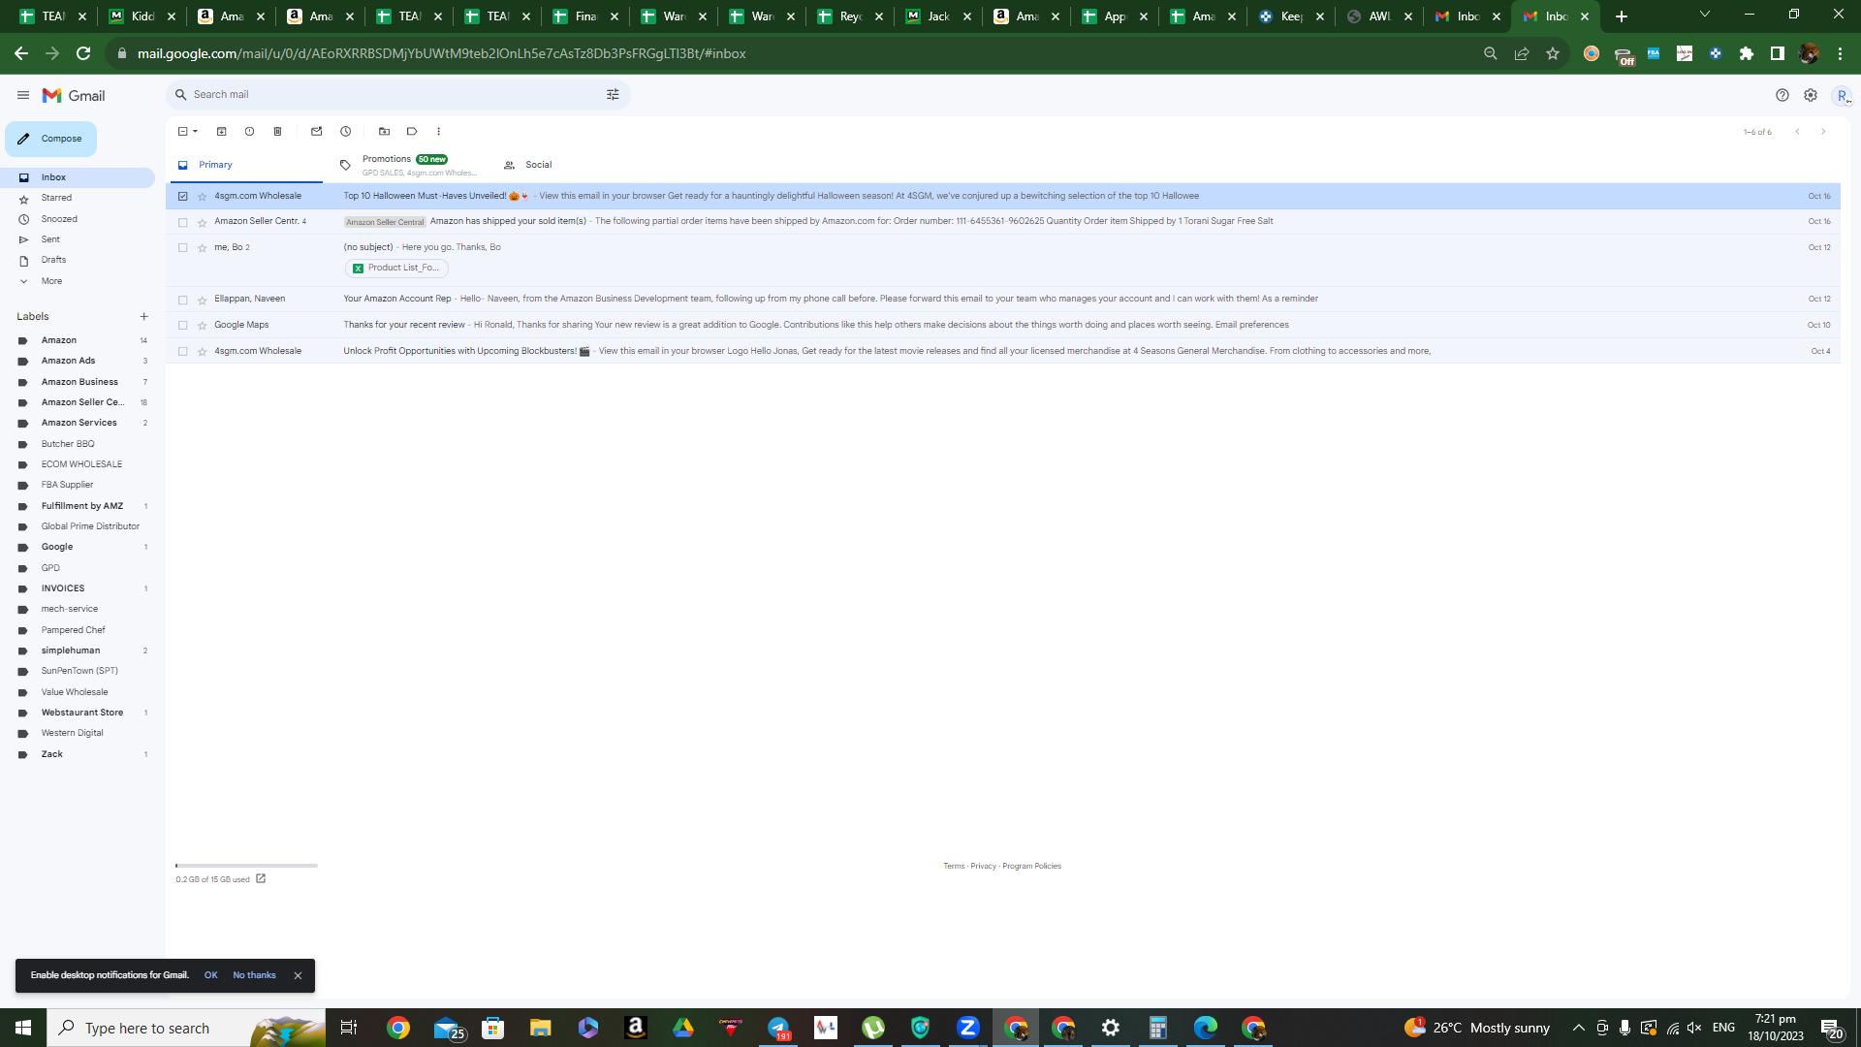Screen dimensions: 1861x1047
Task: Open the Amazon Seller Central label
Action: [82, 402]
